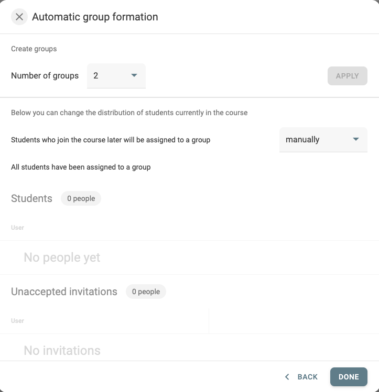Click the arrow next to "manually"
This screenshot has height=392, width=379.
356,139
